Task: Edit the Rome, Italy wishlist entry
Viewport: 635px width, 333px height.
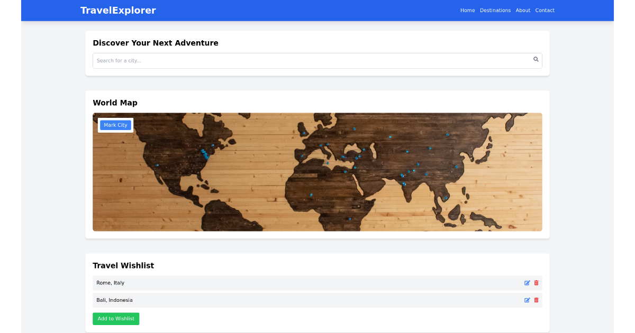Action: [527, 283]
